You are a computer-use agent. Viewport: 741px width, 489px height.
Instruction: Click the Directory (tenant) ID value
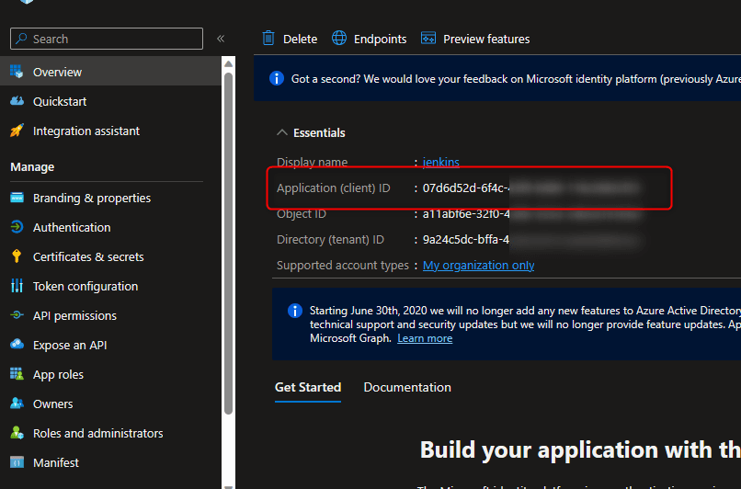click(x=533, y=240)
